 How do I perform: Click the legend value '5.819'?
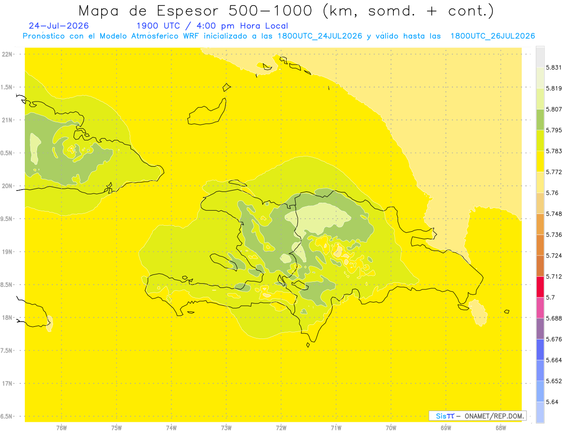[554, 88]
